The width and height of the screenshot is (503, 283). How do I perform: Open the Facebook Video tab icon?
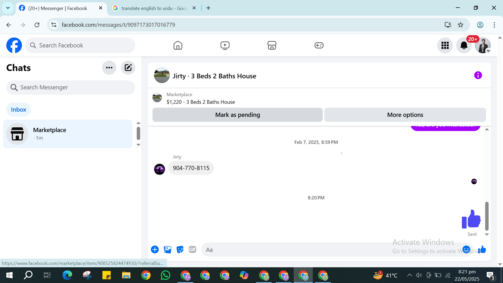[225, 45]
